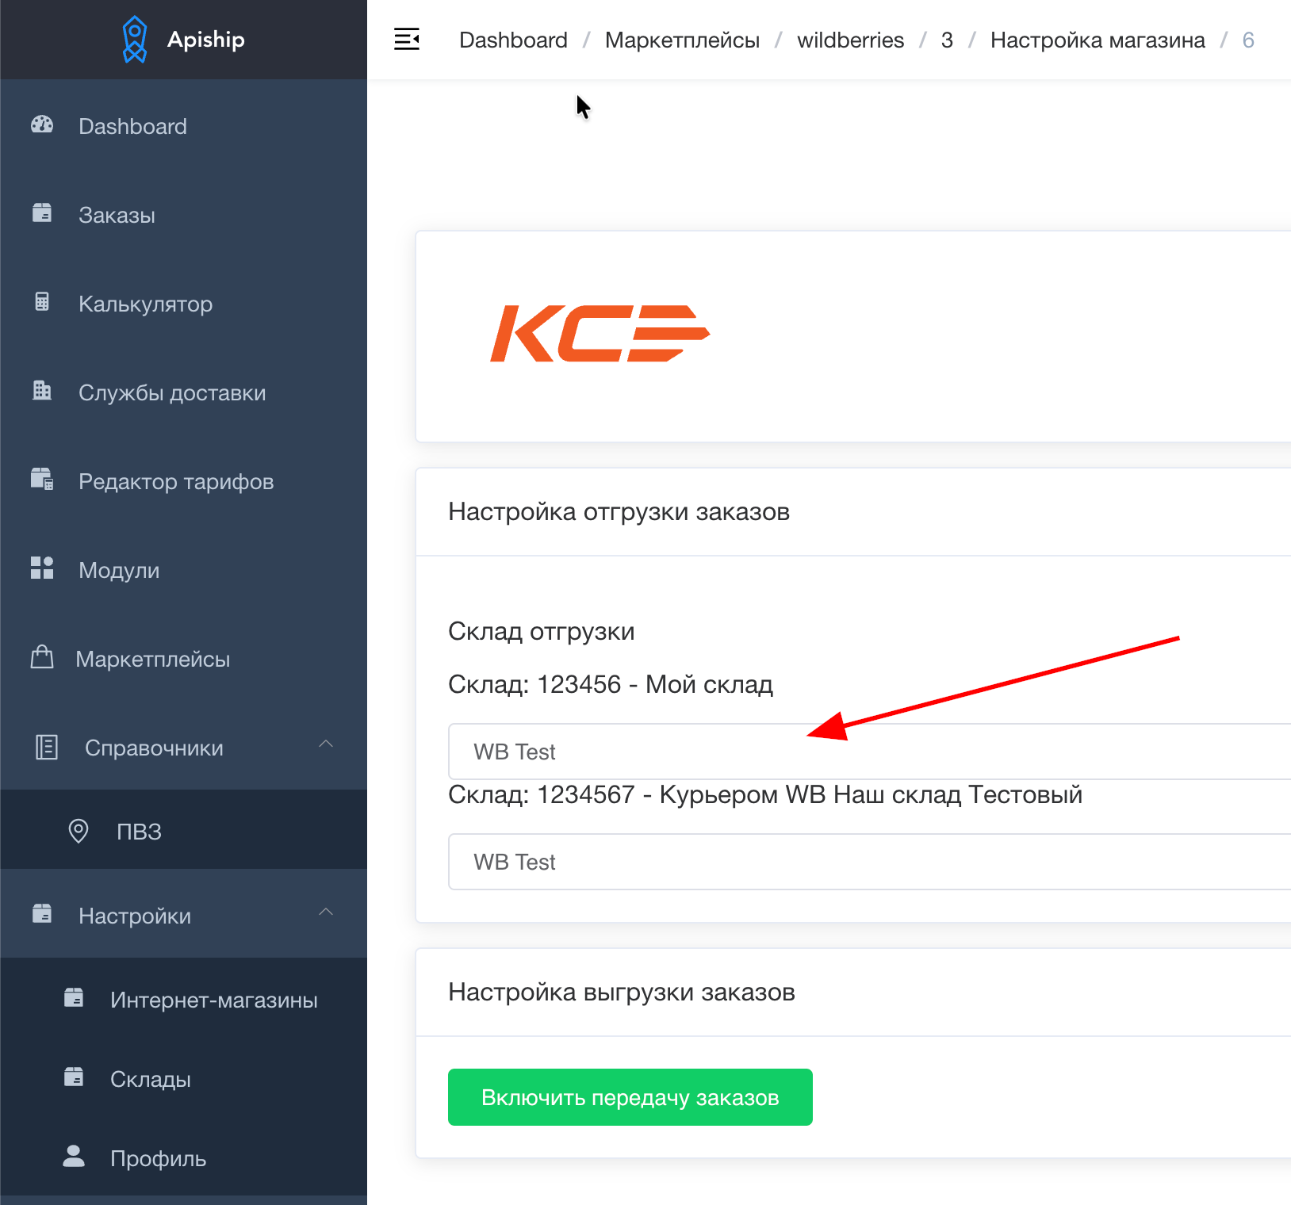Screen dimensions: 1291x1205
Task: Click the KCE orange logo image
Action: point(600,333)
